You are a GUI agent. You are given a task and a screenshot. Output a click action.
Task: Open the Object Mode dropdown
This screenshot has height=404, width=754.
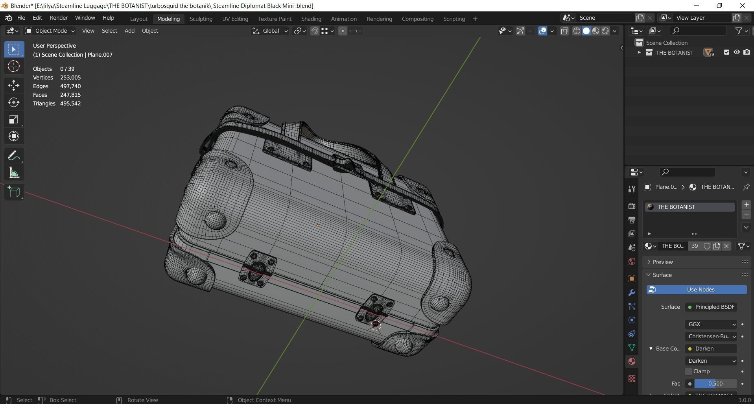pos(50,31)
